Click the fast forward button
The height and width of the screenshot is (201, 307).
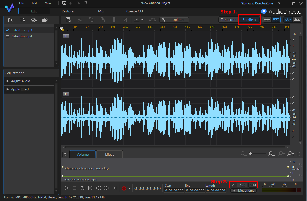(106, 188)
